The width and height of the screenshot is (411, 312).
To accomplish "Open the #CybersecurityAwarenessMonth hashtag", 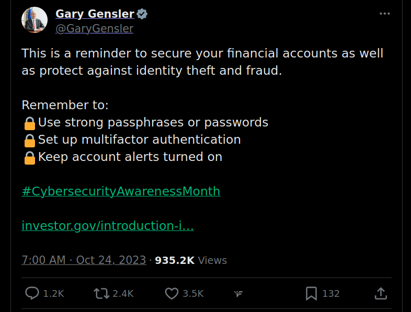I will pyautogui.click(x=121, y=191).
